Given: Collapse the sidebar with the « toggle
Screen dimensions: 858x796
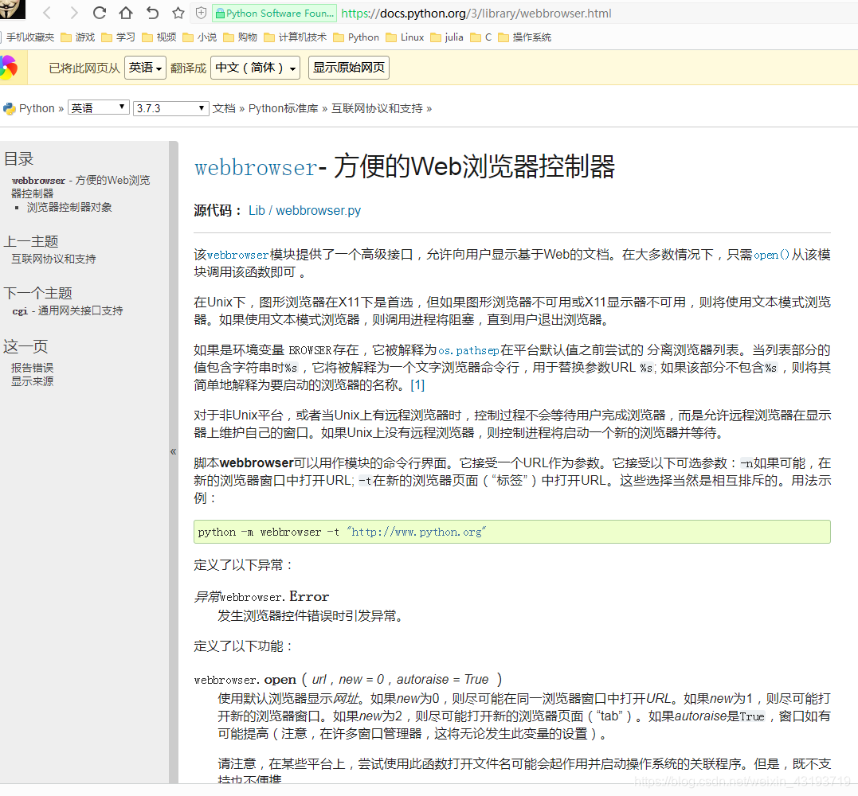Looking at the screenshot, I should 174,451.
